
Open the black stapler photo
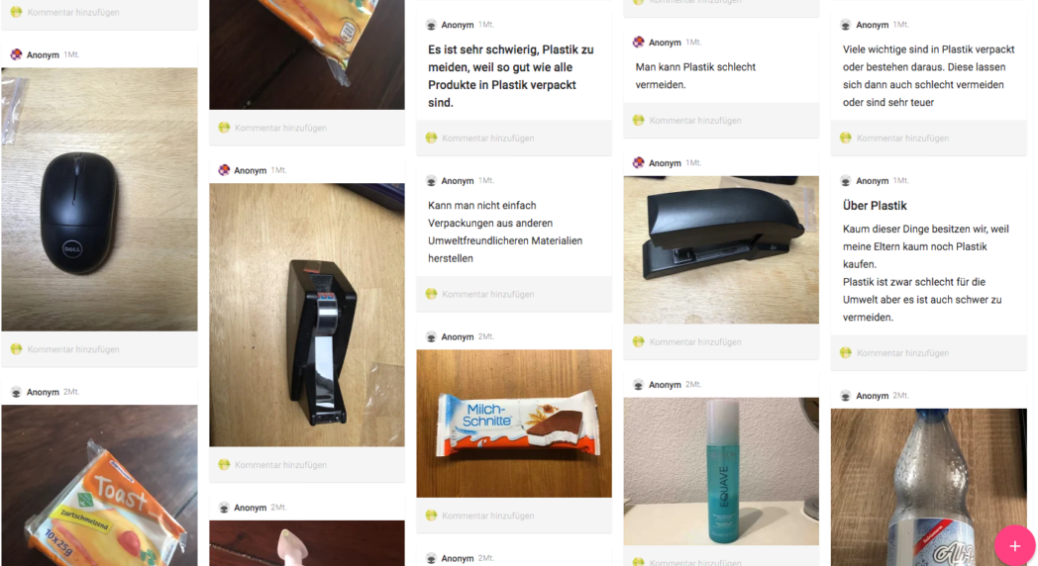coord(721,249)
